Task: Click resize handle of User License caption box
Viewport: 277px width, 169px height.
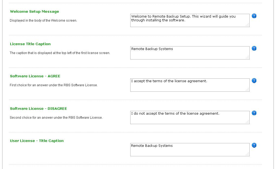Action: click(247, 154)
